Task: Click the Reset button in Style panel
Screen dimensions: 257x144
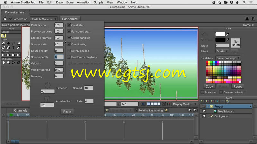Action: coord(237,86)
